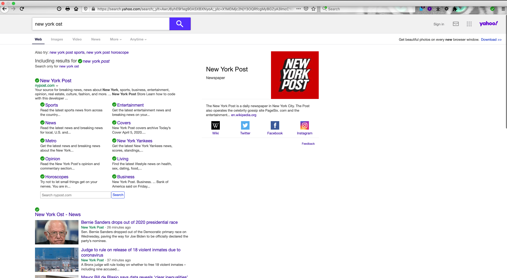Screen dimensions: 507x278
Task: Switch to the Video tab
Action: [x=77, y=39]
